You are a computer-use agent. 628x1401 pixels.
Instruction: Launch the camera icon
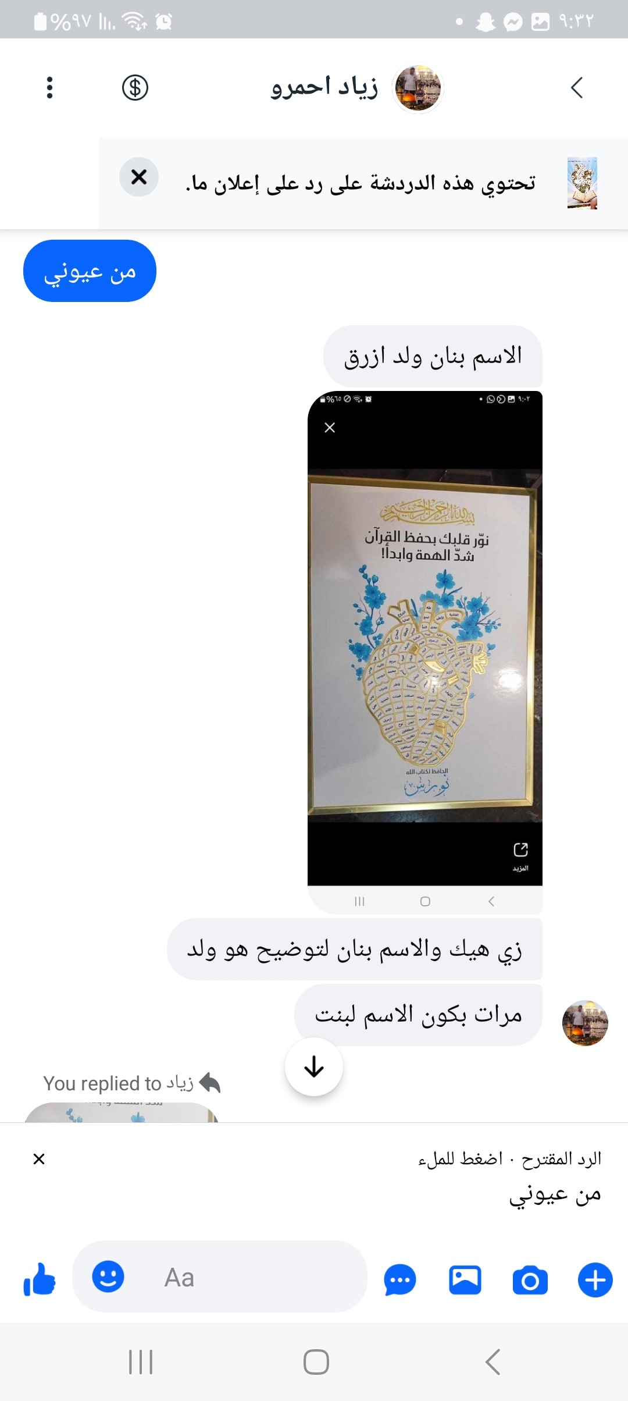click(530, 1280)
